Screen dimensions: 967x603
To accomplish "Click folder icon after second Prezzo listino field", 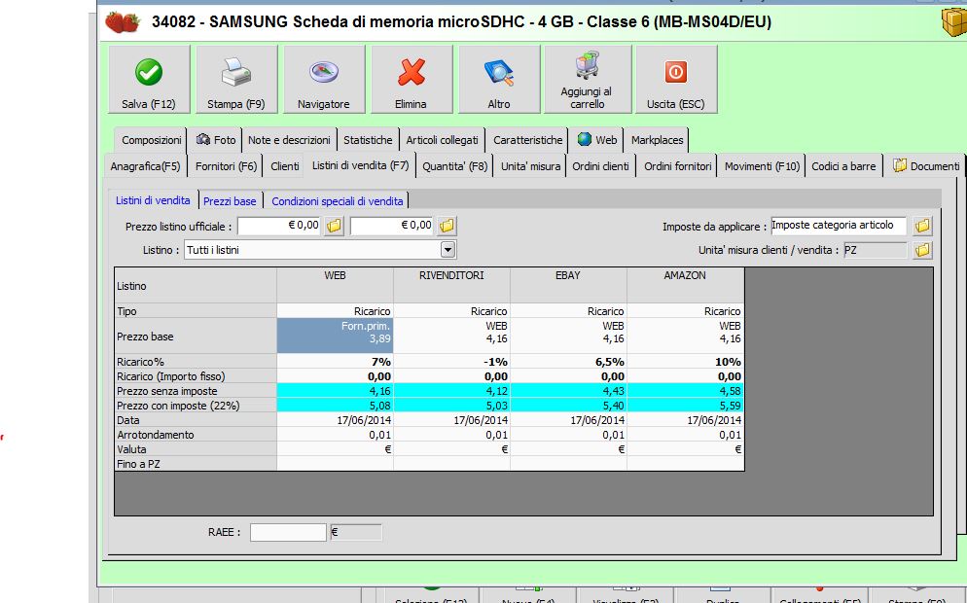I will (x=448, y=226).
